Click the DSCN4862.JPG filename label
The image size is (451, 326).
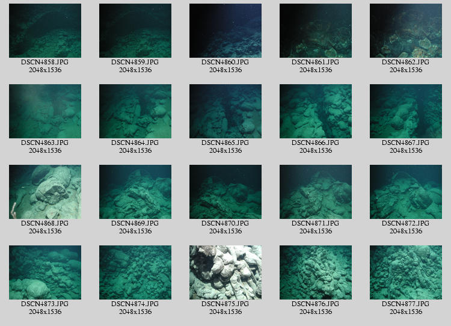pos(406,62)
